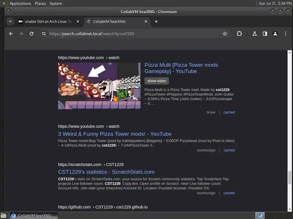This screenshot has height=219, width=293.
Task: Click the page vertical scrollbar thumb
Action: point(290,177)
